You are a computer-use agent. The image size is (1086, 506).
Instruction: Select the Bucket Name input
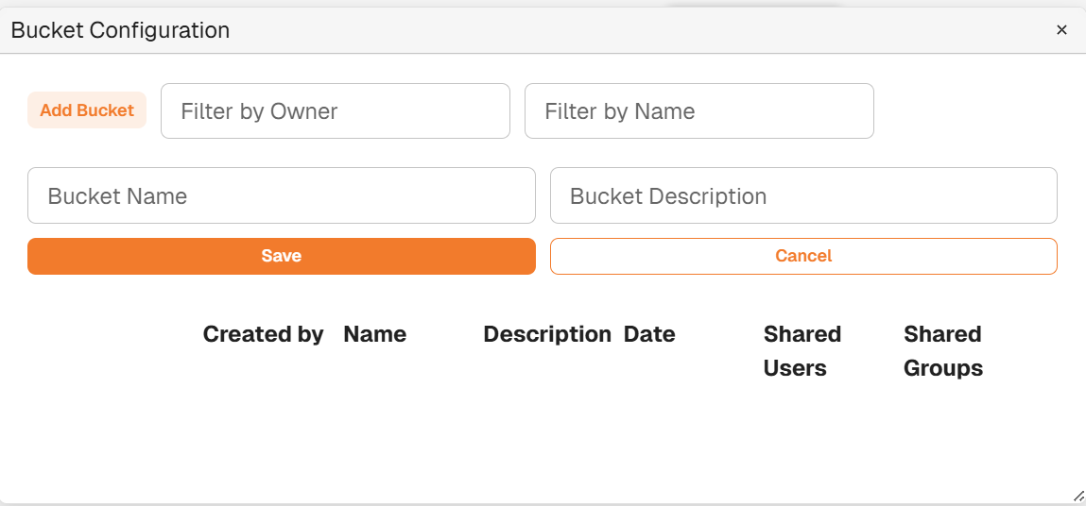pyautogui.click(x=282, y=196)
